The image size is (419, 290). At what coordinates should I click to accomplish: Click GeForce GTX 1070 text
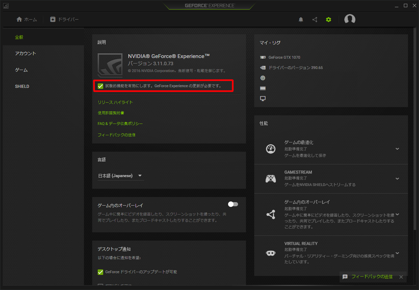(x=284, y=57)
